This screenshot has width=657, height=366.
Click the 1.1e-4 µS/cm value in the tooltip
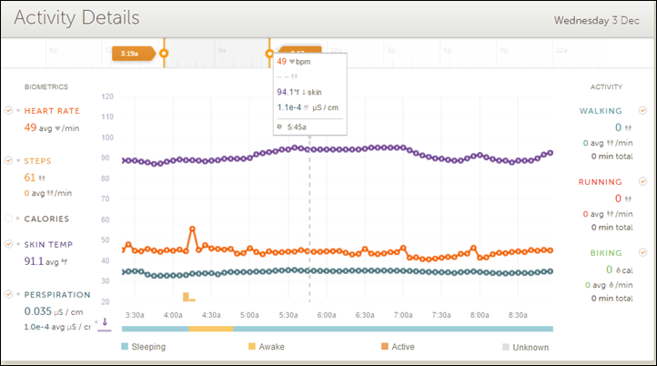(x=308, y=107)
